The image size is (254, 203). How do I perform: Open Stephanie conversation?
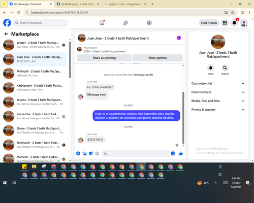tap(34, 145)
